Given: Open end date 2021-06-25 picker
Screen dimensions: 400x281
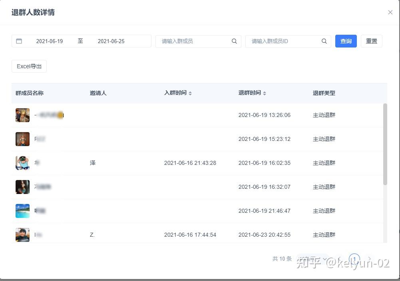Looking at the screenshot, I should click(111, 41).
